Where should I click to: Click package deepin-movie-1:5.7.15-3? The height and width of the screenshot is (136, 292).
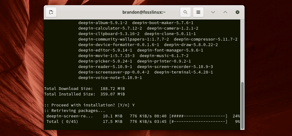click(x=107, y=56)
